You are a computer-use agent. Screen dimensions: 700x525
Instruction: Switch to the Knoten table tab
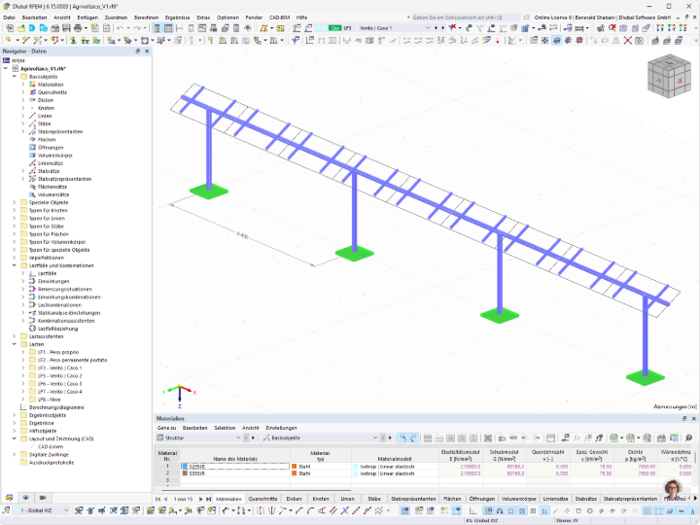pyautogui.click(x=321, y=499)
